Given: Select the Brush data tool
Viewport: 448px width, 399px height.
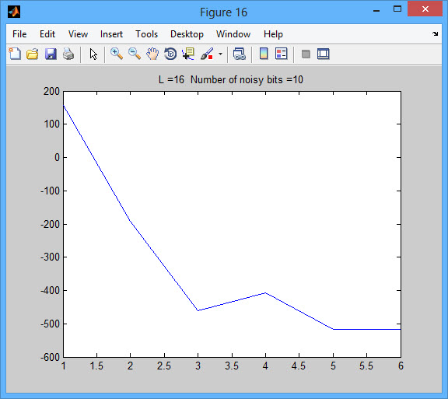Looking at the screenshot, I should click(207, 54).
